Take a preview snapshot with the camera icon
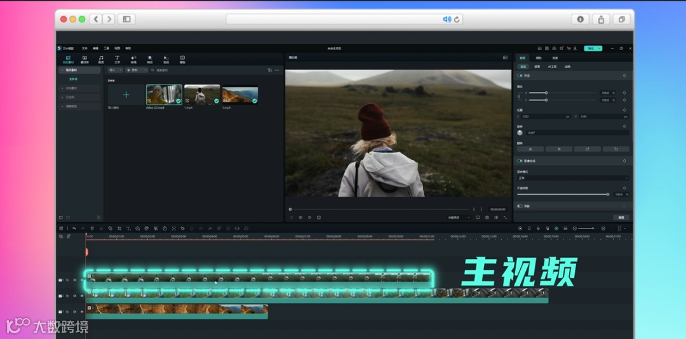 click(x=487, y=217)
